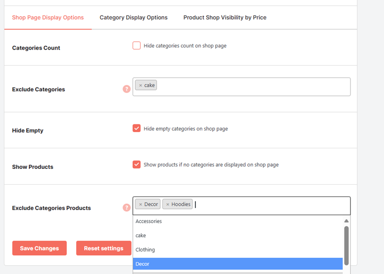Viewport: 384px width, 274px height.
Task: Toggle Show products if no categories checkbox
Action: [x=137, y=164]
